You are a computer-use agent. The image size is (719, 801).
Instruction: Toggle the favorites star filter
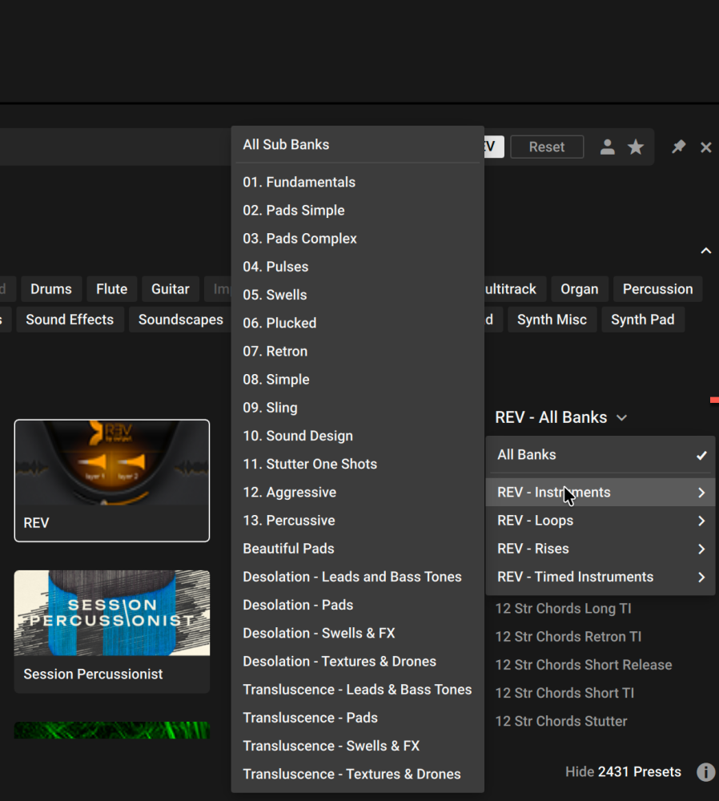click(636, 147)
